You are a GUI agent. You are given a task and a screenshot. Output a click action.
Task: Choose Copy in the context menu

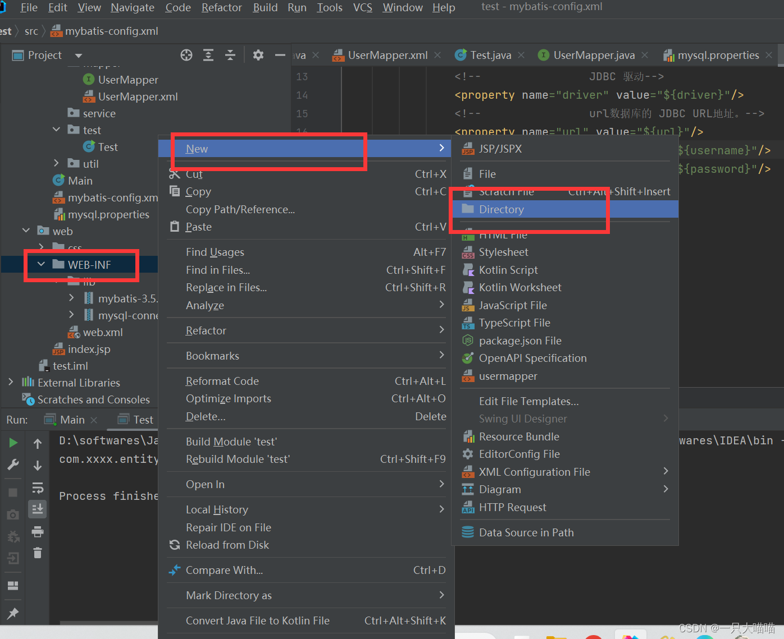(x=306, y=191)
